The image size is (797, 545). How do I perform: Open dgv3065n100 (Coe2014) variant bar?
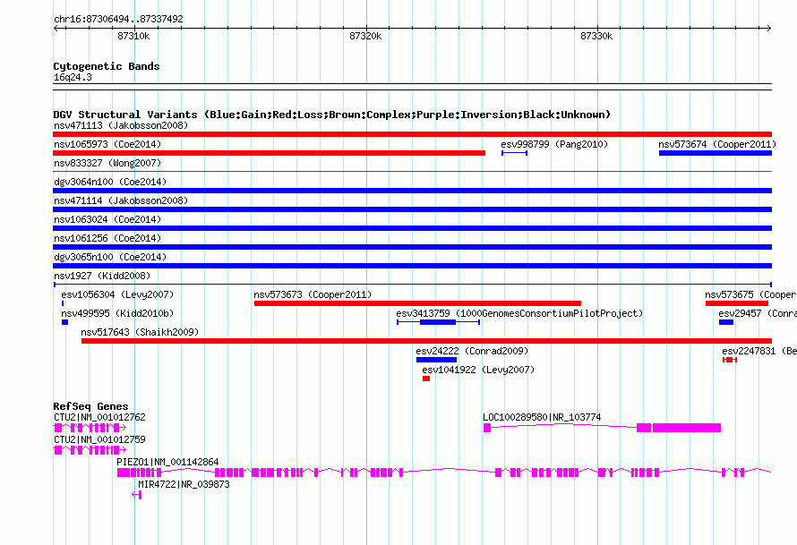point(412,266)
